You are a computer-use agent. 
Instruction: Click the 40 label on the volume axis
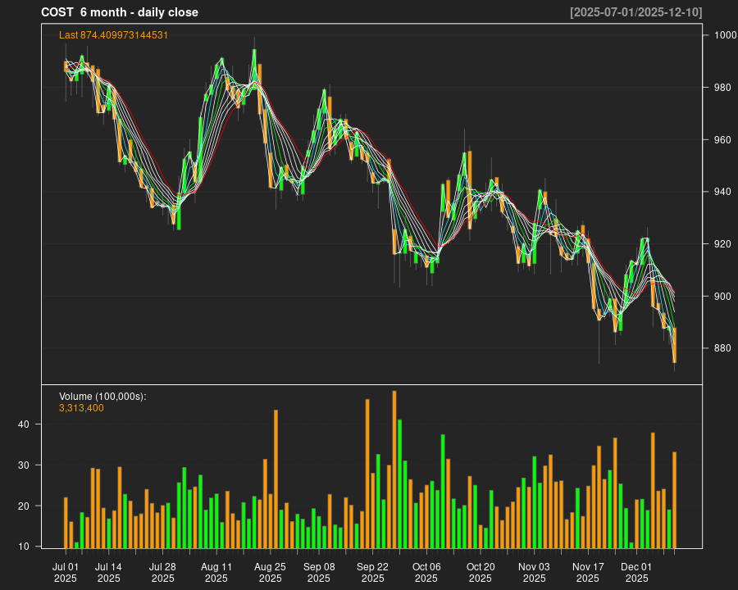coord(24,424)
